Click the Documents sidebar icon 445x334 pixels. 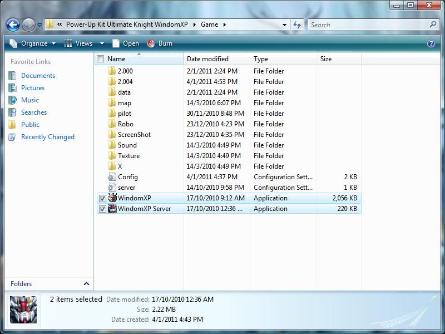click(x=12, y=76)
